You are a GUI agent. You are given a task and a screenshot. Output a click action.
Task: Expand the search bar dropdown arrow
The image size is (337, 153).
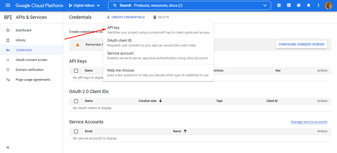[x=265, y=5]
